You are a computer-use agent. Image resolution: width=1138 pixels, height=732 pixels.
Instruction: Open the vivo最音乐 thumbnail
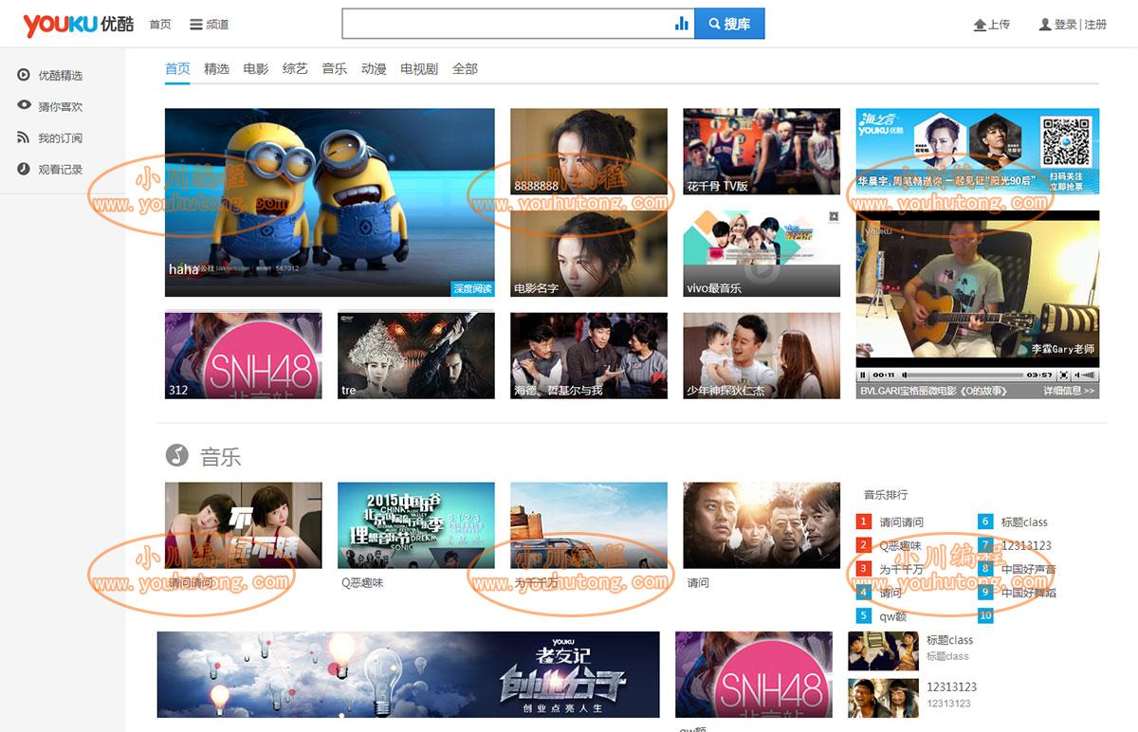pyautogui.click(x=762, y=254)
